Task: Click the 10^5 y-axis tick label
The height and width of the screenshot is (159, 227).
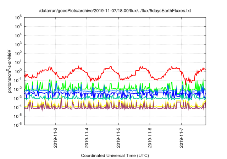Action: tap(18, 27)
